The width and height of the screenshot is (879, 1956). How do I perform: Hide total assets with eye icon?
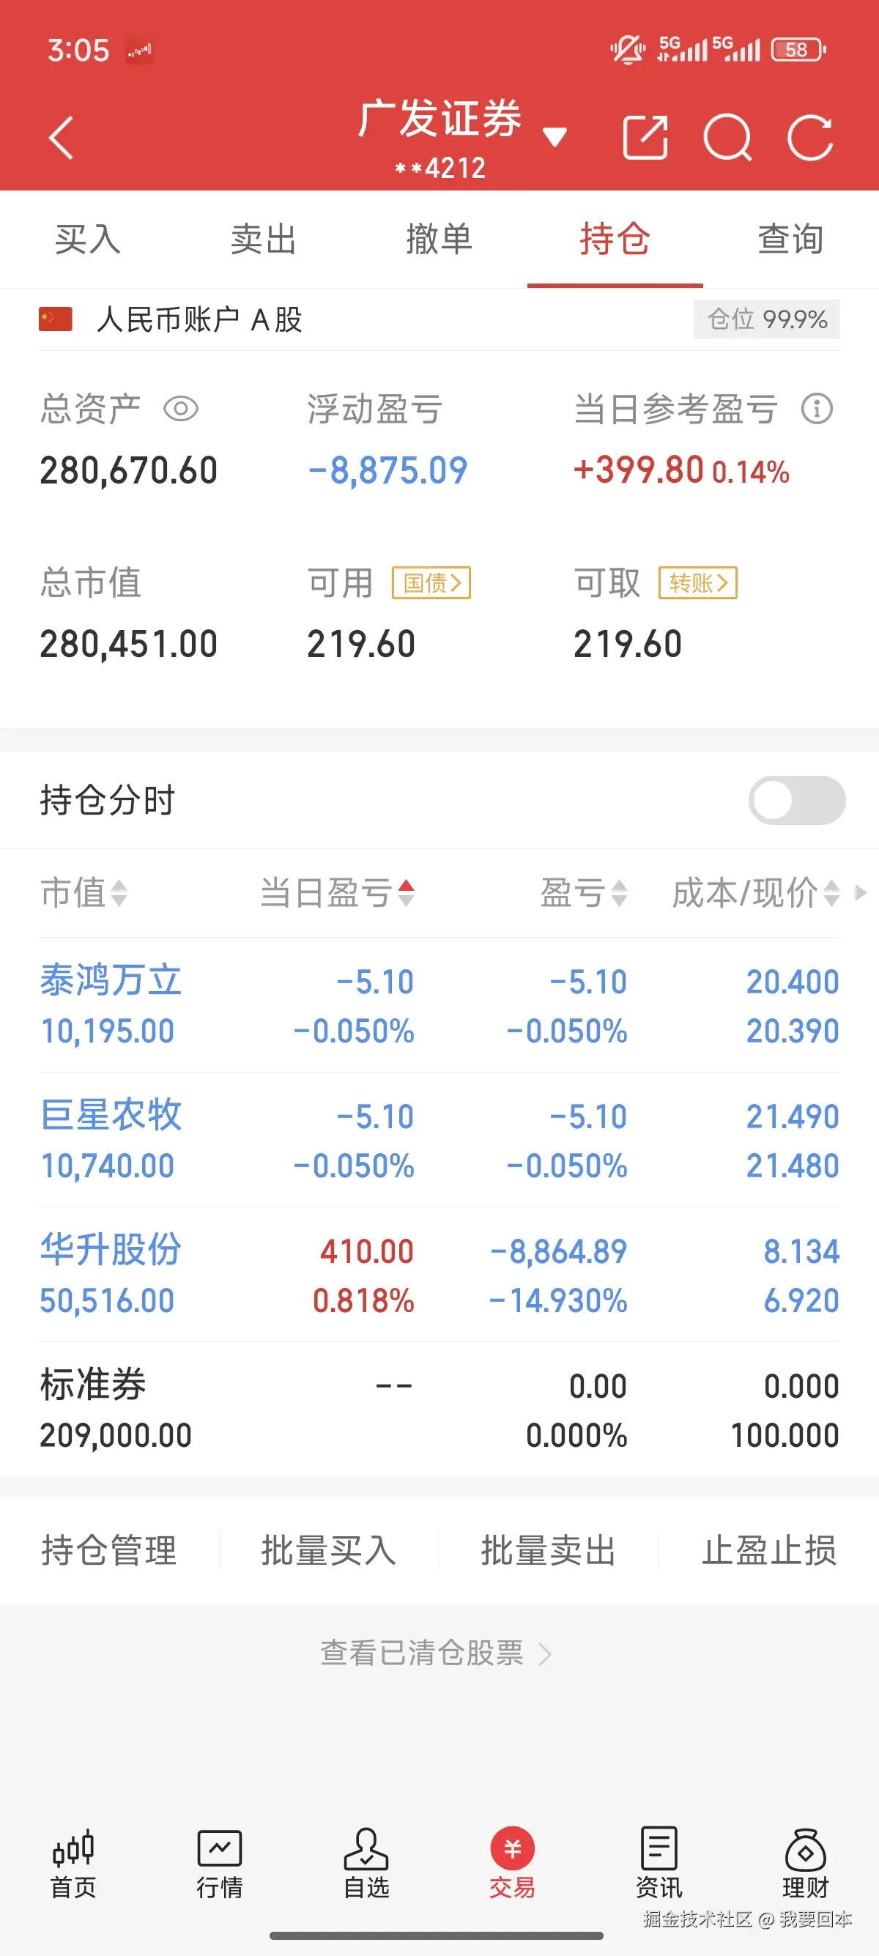[181, 410]
